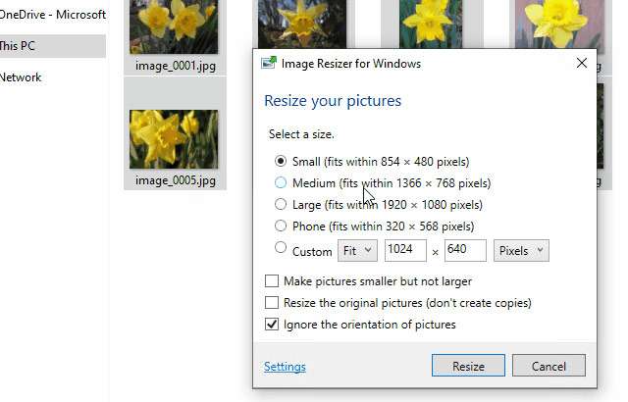
Task: Select the Custom size radio button
Action: pos(282,249)
